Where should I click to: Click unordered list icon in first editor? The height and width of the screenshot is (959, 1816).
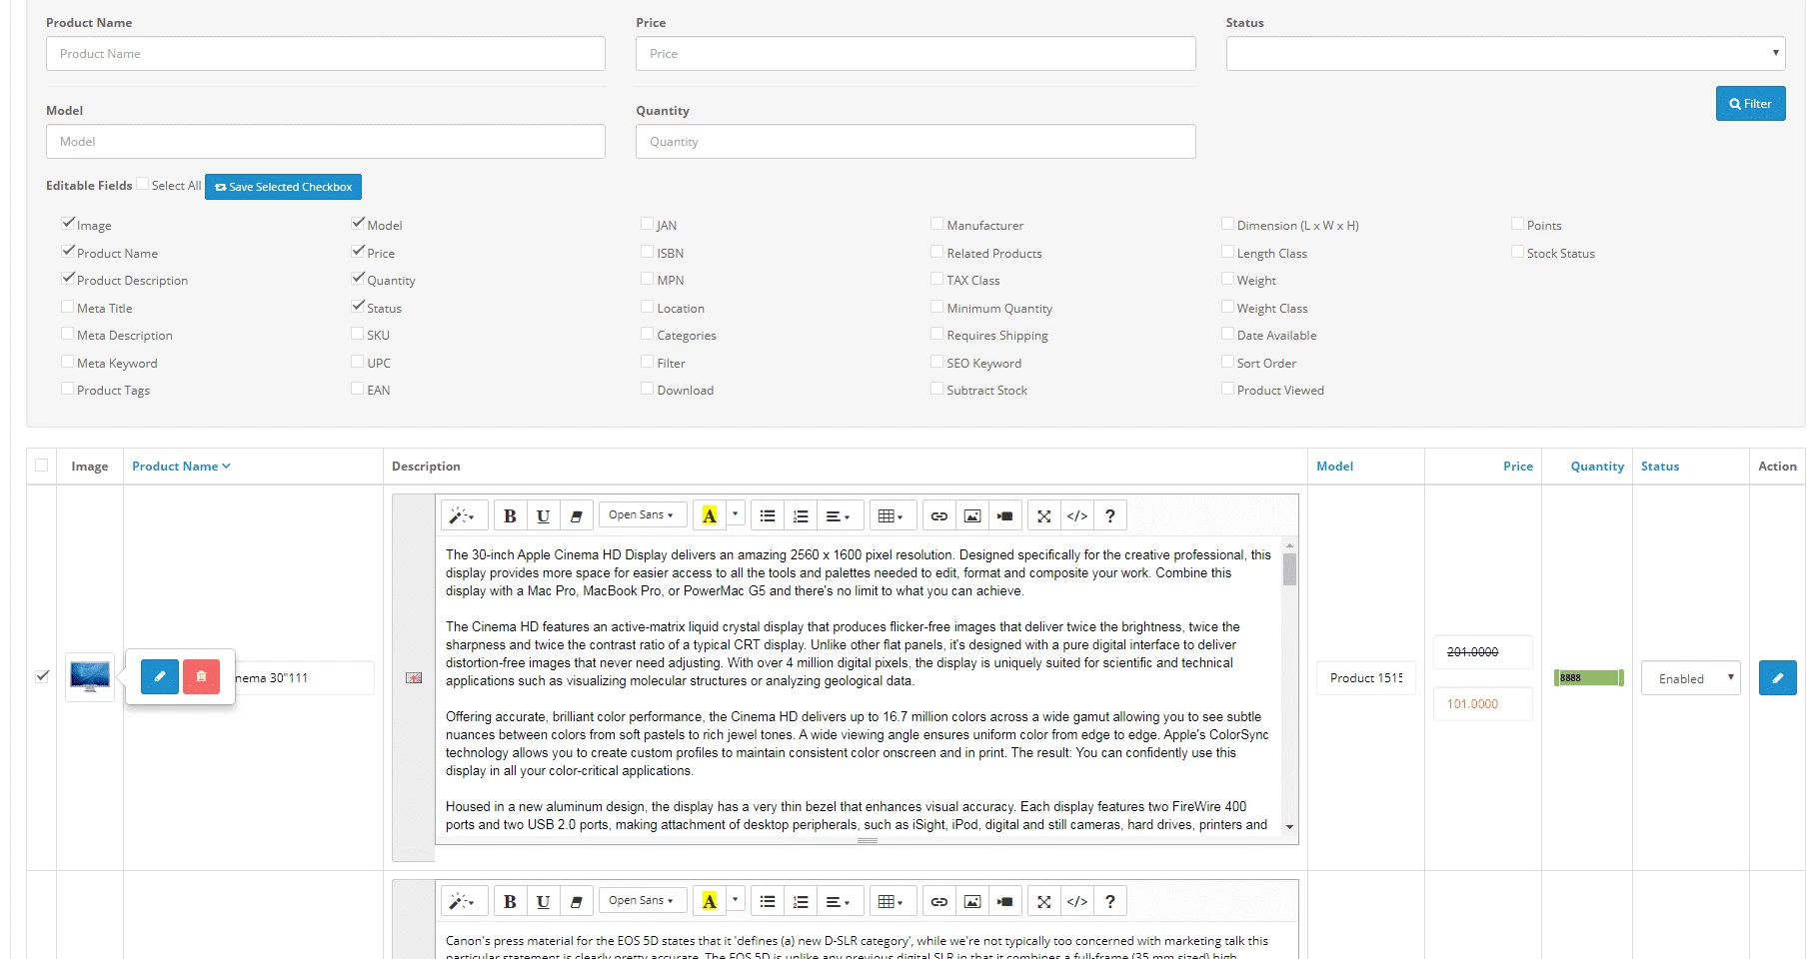[x=768, y=515]
